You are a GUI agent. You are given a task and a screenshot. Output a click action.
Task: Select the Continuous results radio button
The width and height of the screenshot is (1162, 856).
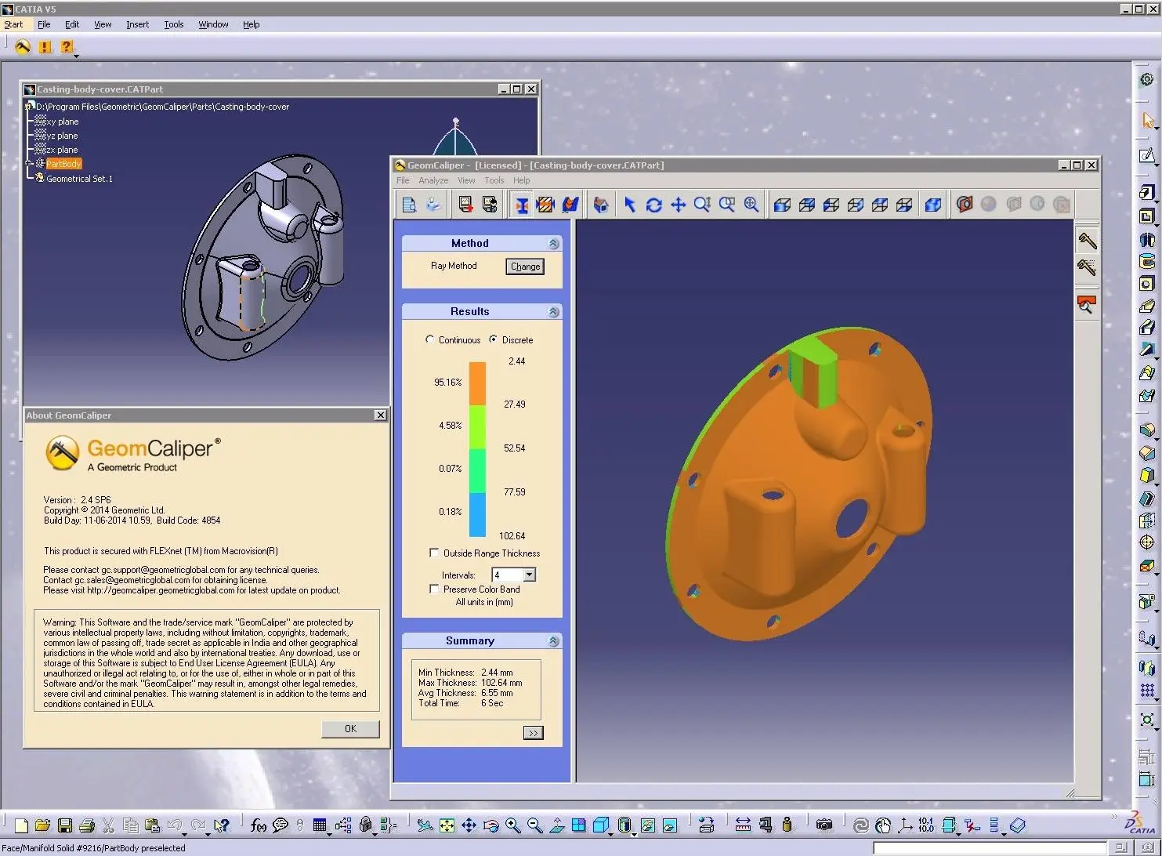click(x=429, y=339)
